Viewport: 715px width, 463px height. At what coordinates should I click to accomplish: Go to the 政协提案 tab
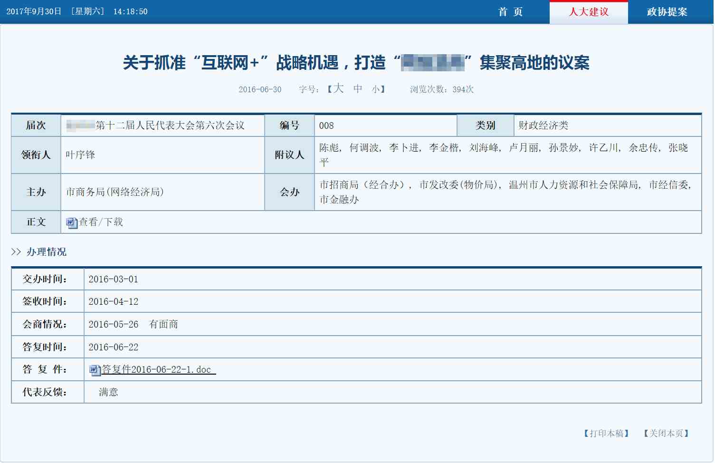[667, 12]
